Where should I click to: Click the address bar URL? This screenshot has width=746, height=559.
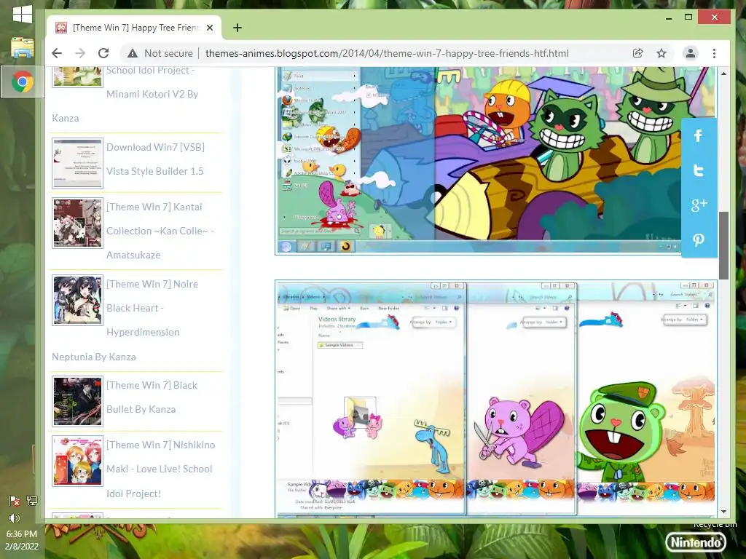pos(387,53)
